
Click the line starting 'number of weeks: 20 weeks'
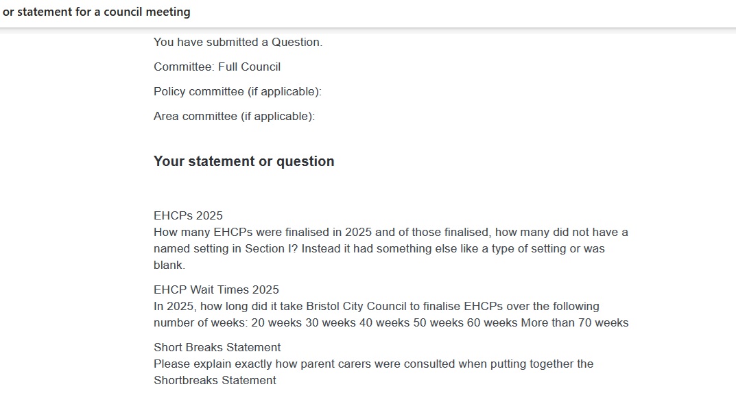391,322
